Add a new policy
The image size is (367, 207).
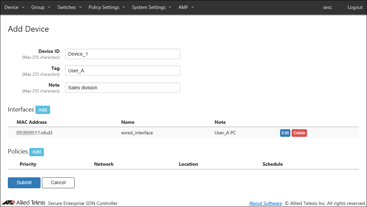pos(36,152)
